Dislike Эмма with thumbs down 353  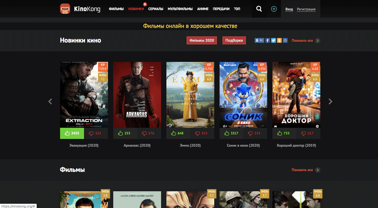[202, 133]
